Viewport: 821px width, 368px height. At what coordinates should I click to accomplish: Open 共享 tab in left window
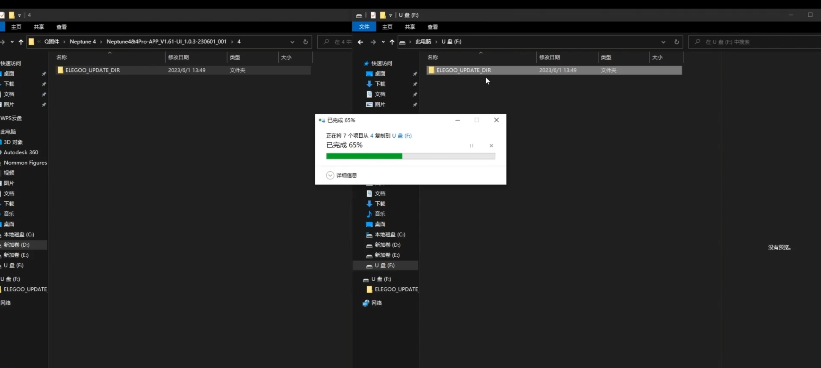39,27
